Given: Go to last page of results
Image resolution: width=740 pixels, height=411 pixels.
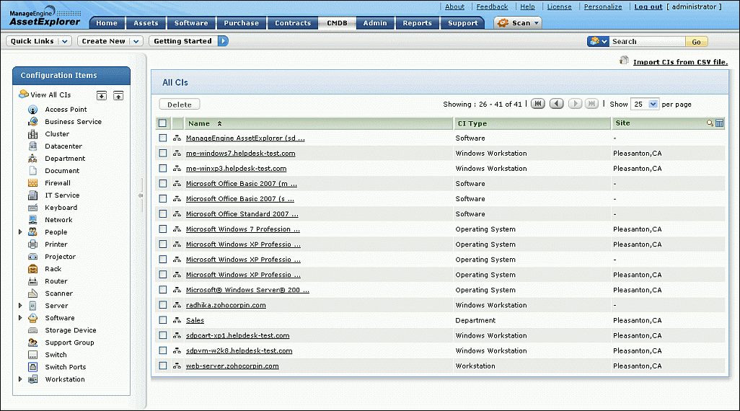Looking at the screenshot, I should pyautogui.click(x=592, y=104).
